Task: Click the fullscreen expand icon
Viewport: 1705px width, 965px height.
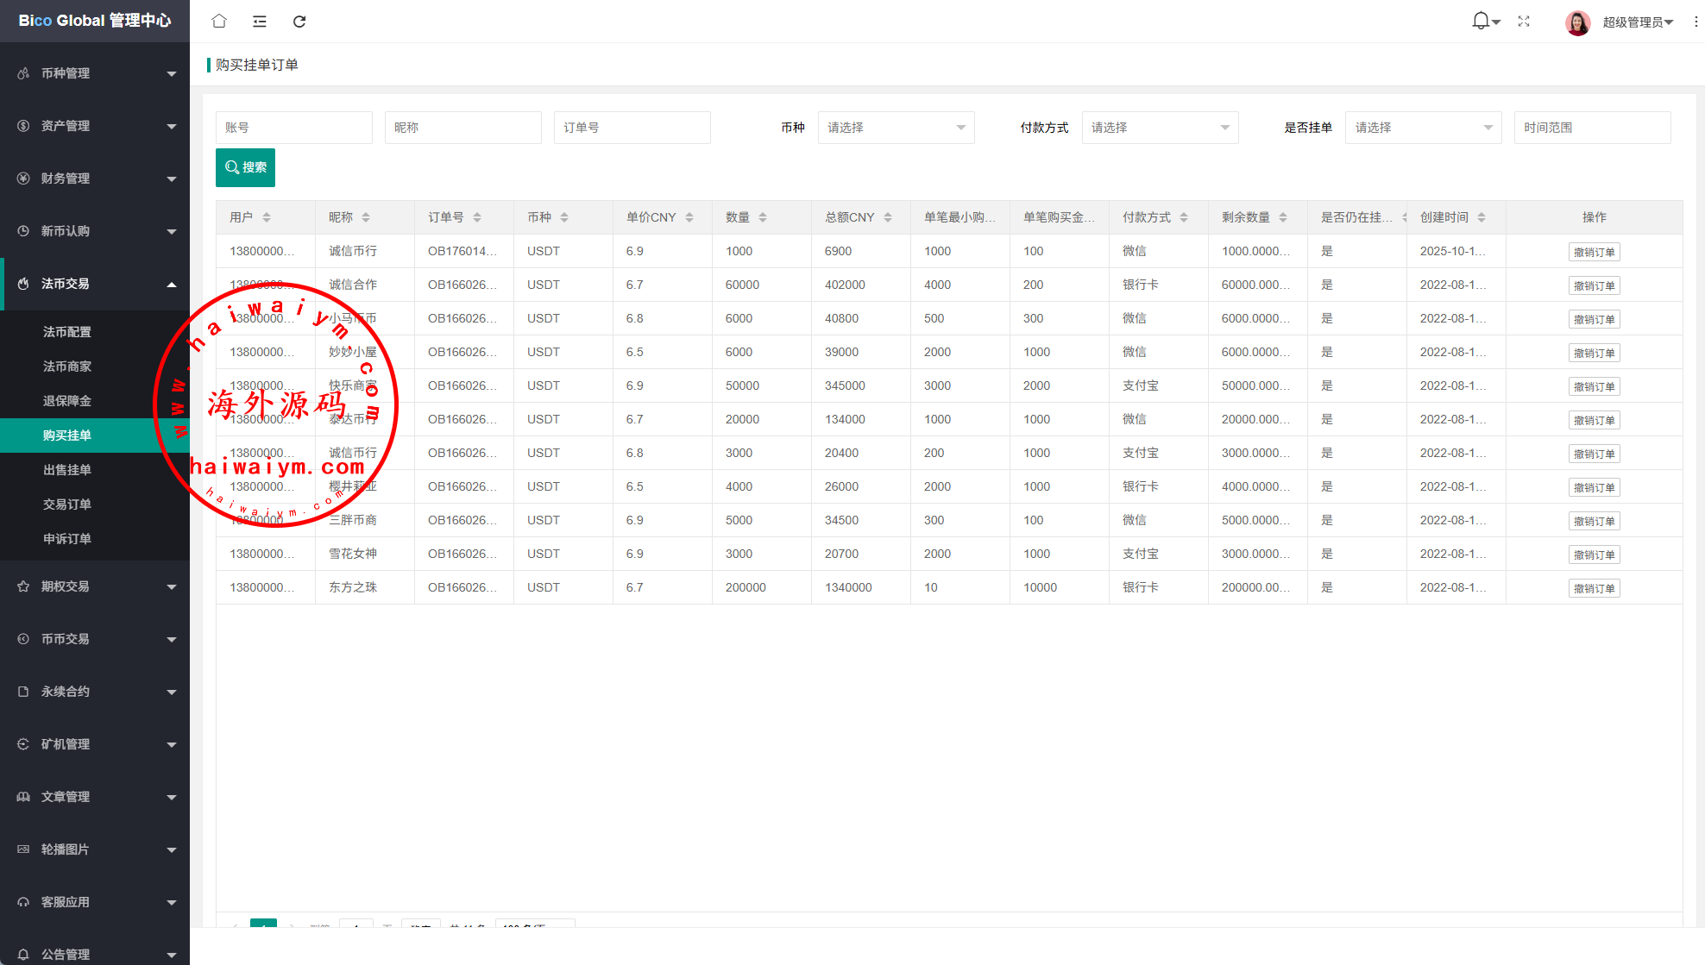Action: click(1524, 22)
